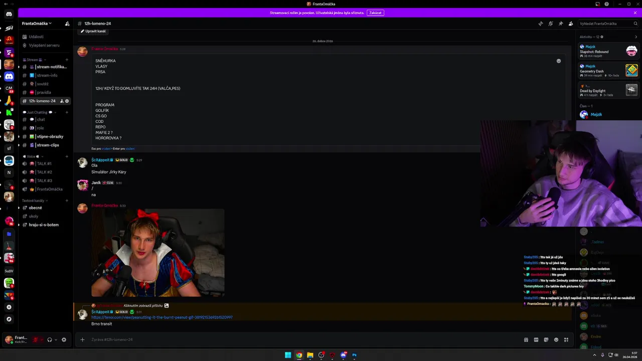Image resolution: width=642 pixels, height=361 pixels.
Task: Open Windows Start button on taskbar
Action: point(288,355)
